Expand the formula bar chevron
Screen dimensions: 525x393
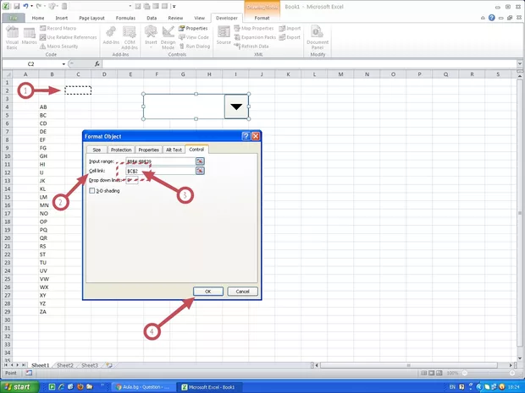(520, 63)
